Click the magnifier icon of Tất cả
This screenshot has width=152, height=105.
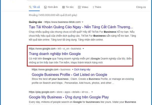coord(30,7)
